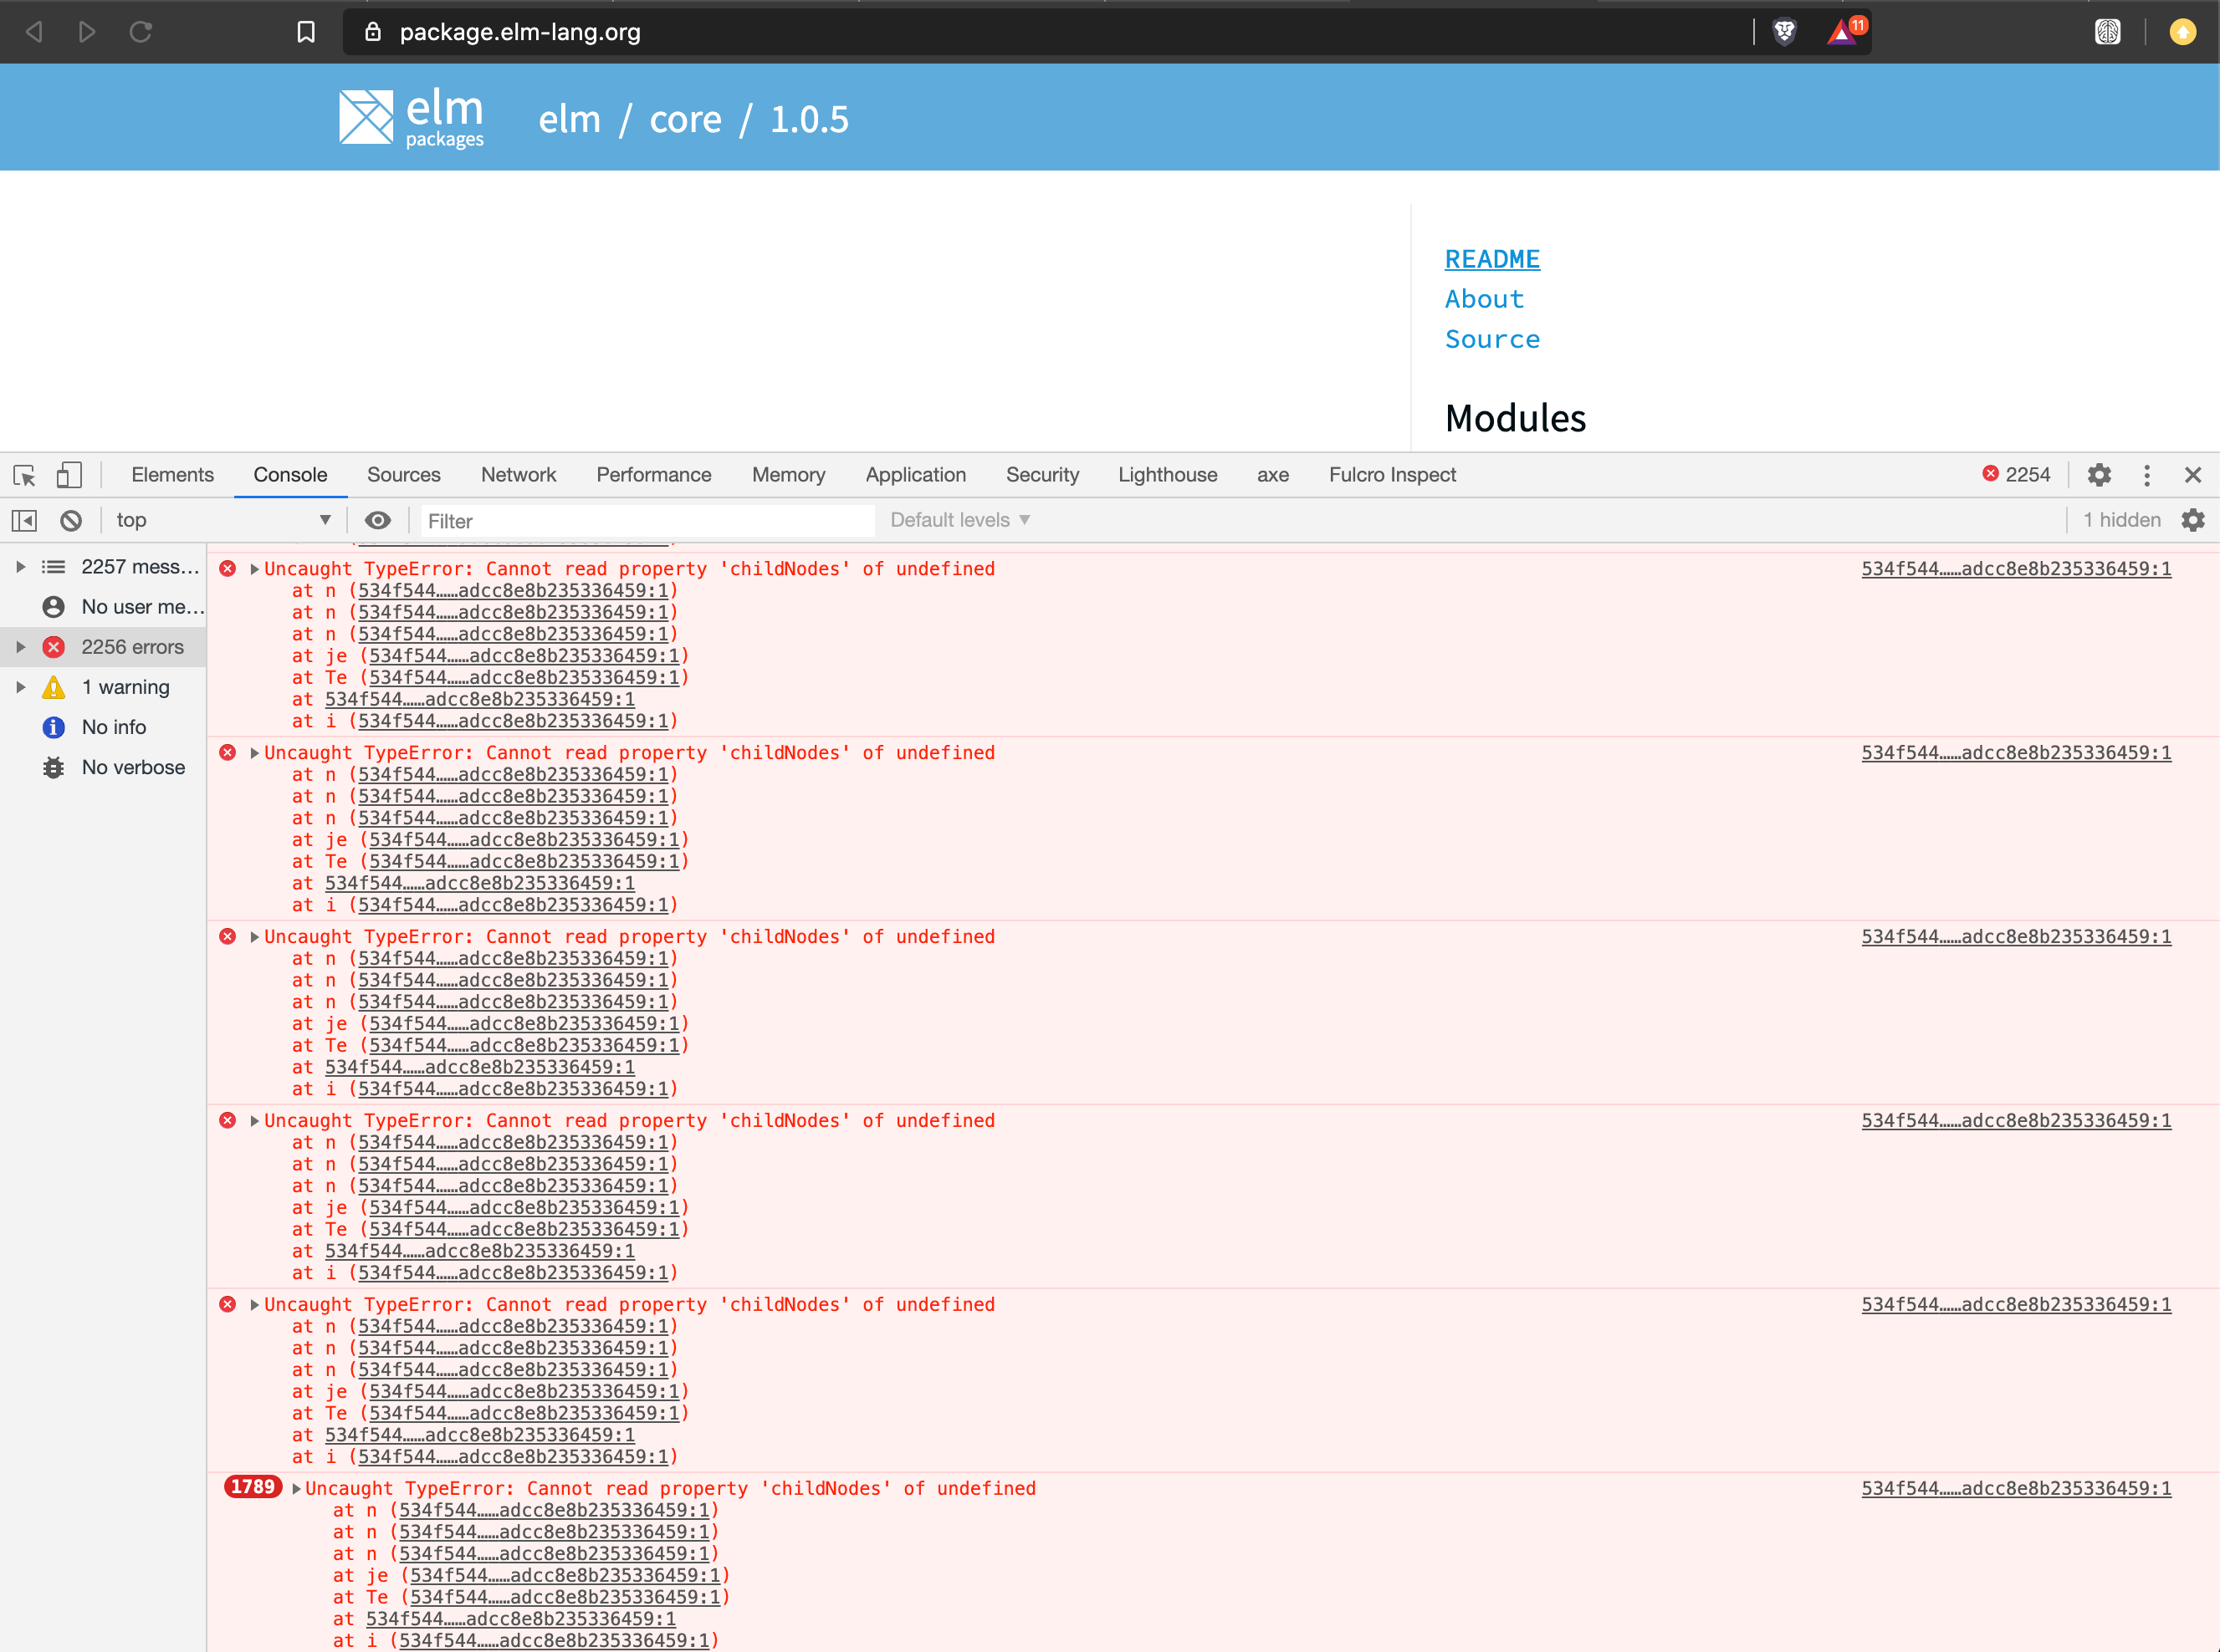Expand the 2256 errors group
This screenshot has height=1652, width=2220.
click(21, 647)
